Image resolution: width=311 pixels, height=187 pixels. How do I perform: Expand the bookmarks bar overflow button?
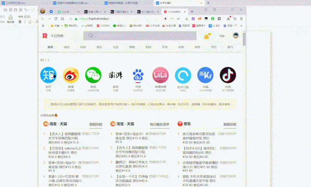(241, 26)
